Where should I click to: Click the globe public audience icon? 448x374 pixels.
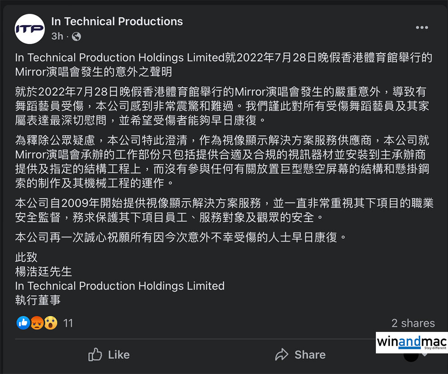[77, 37]
